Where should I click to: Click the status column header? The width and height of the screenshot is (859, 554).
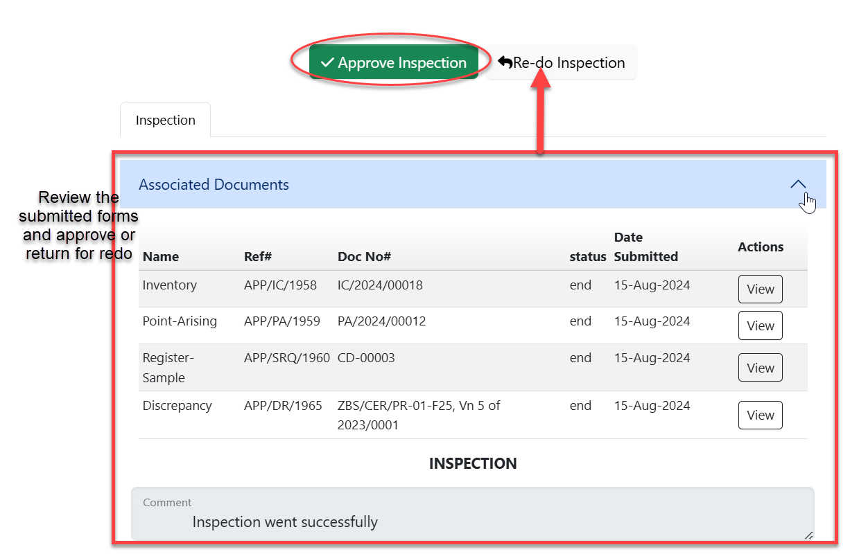tap(588, 256)
